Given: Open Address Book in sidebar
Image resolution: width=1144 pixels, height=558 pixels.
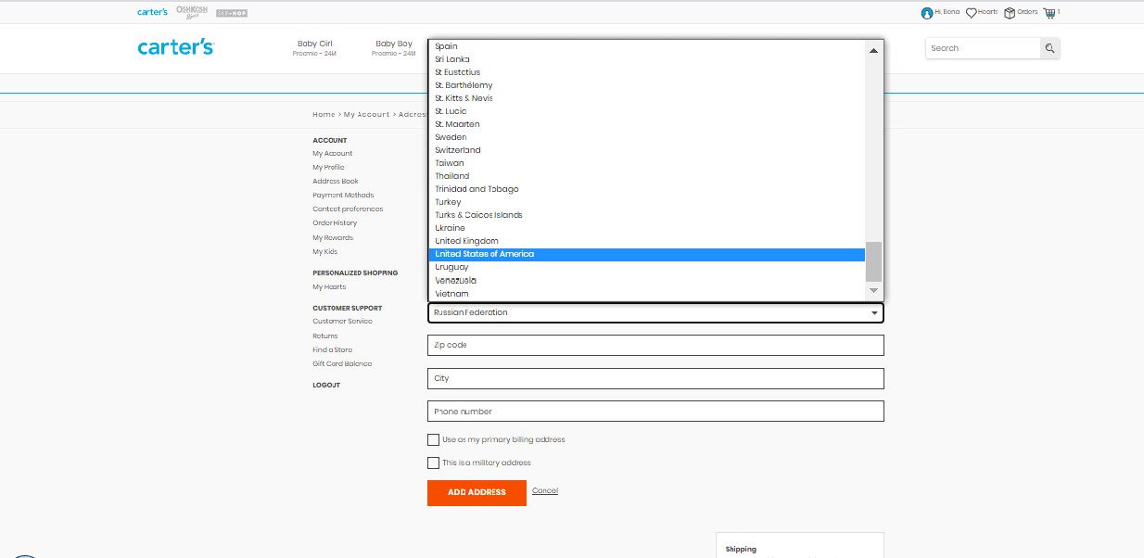Looking at the screenshot, I should [x=336, y=182].
